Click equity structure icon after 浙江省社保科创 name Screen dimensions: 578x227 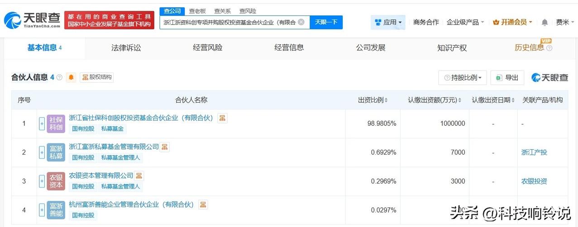coord(222,118)
